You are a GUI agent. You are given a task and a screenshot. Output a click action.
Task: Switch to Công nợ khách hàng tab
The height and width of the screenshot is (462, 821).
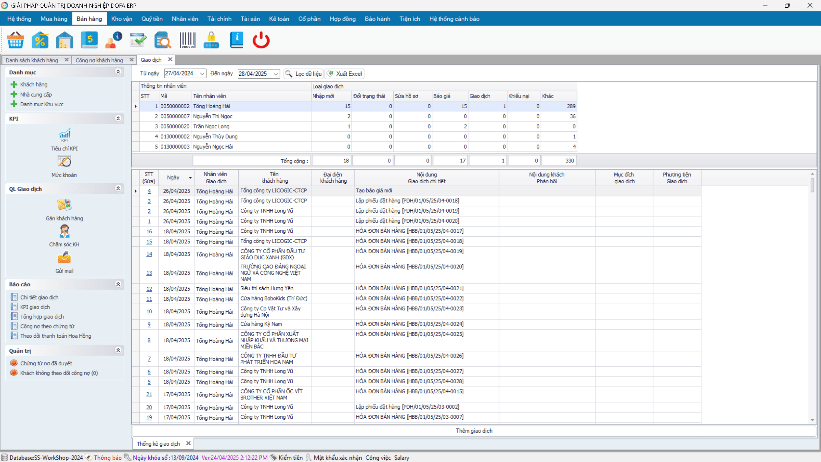coord(99,60)
